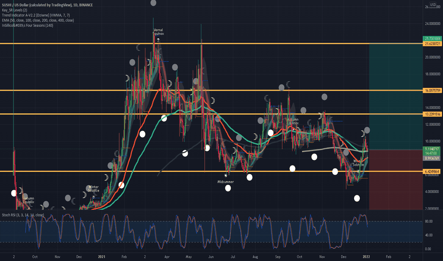
Task: Click the Kay_SR Levels (2) indicator legend
Action: pyautogui.click(x=14, y=10)
